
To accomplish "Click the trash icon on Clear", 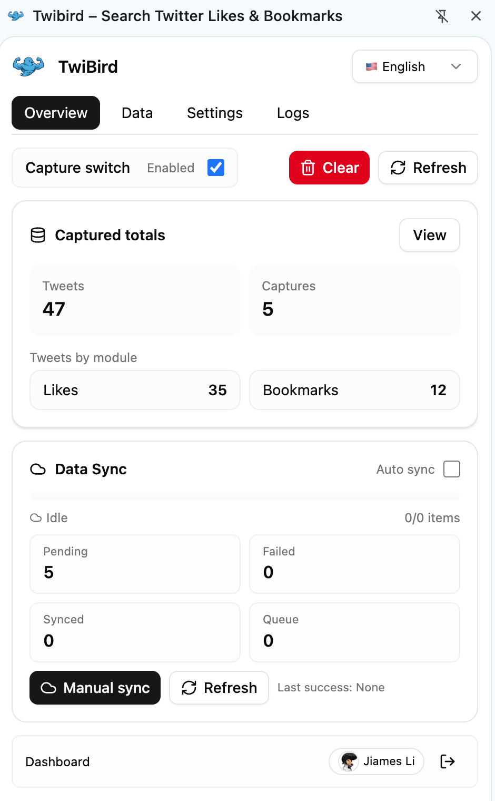I will (x=308, y=168).
